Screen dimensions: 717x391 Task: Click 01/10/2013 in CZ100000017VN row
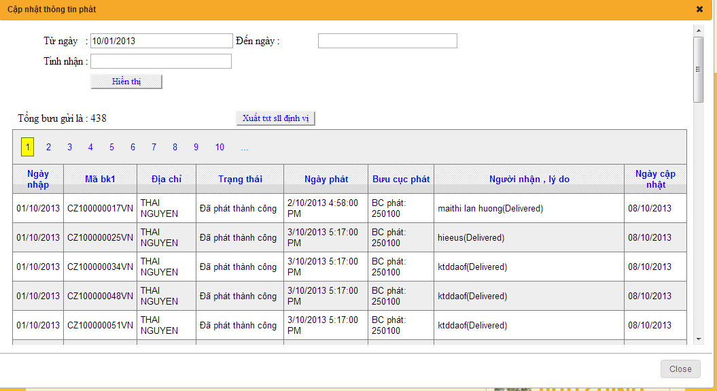tap(38, 208)
